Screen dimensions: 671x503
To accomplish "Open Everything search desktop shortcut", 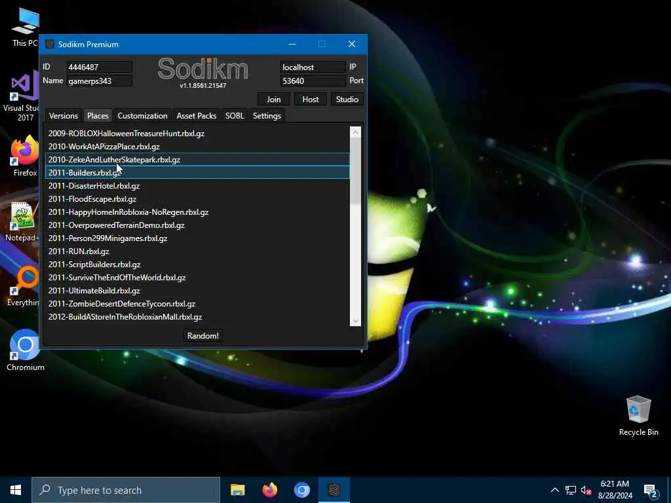I will [x=24, y=286].
